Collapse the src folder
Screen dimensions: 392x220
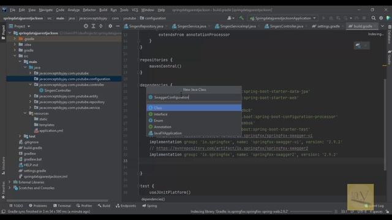(15, 56)
